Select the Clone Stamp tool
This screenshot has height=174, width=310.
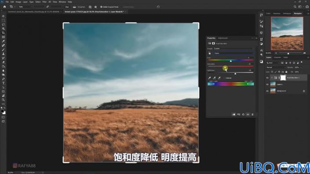(x=4, y=54)
